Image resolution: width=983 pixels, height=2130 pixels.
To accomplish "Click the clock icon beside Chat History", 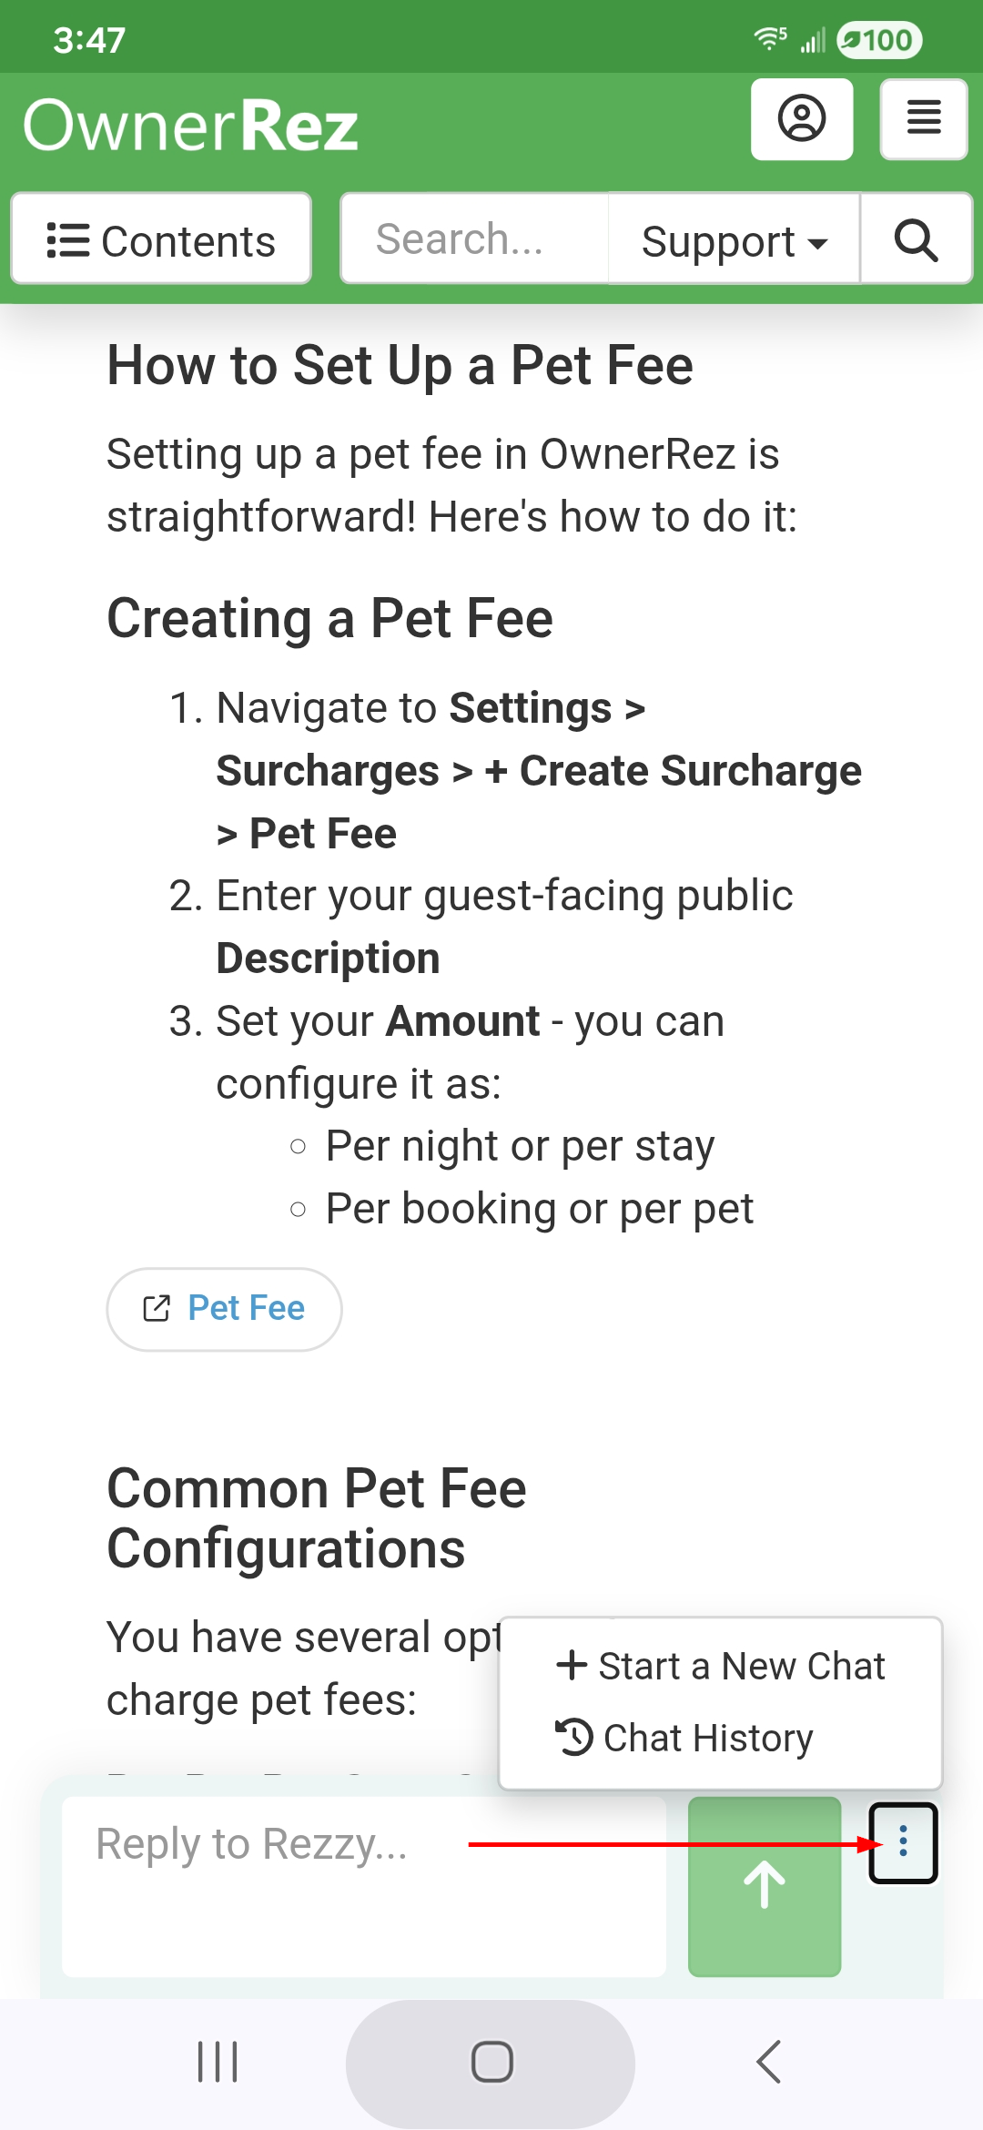I will (574, 1737).
